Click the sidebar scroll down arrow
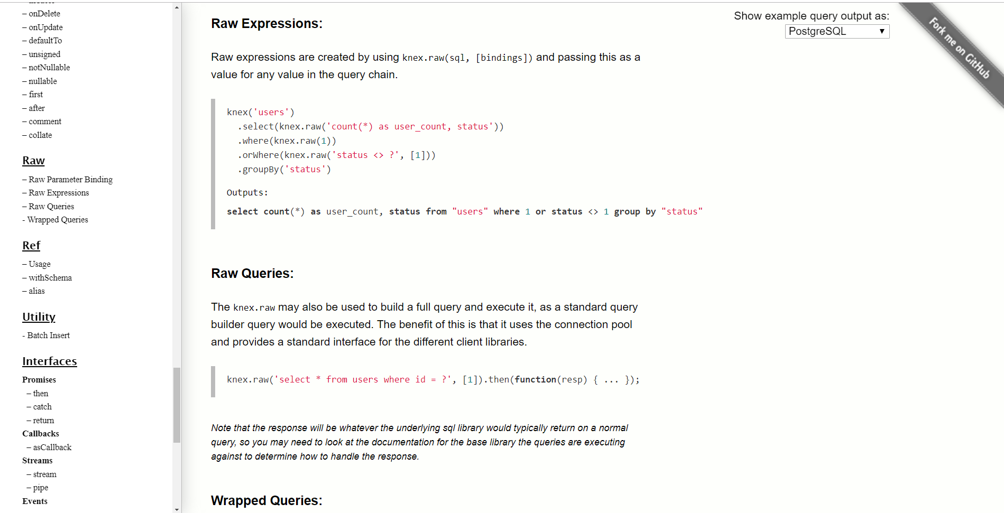 coord(177,509)
